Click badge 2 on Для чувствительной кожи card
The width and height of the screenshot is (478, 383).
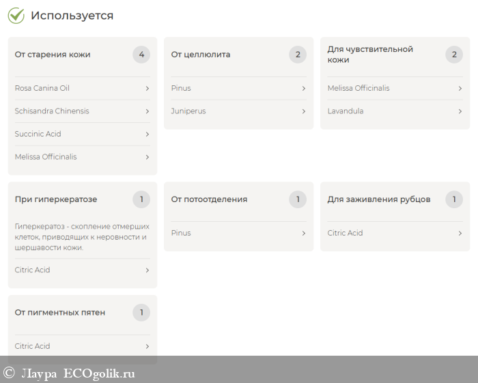pyautogui.click(x=454, y=55)
